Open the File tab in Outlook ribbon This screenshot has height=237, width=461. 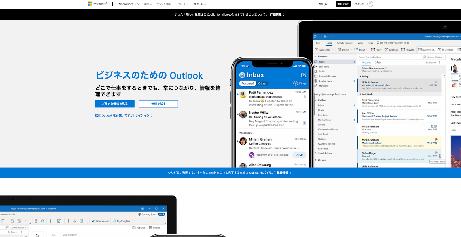(318, 43)
